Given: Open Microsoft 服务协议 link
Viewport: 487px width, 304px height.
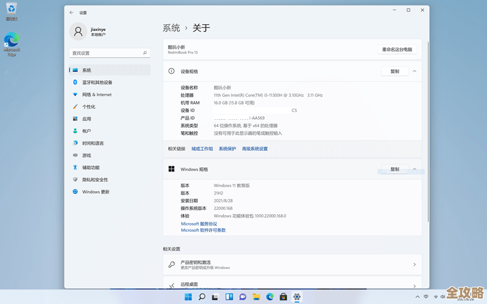Looking at the screenshot, I should pyautogui.click(x=199, y=224).
